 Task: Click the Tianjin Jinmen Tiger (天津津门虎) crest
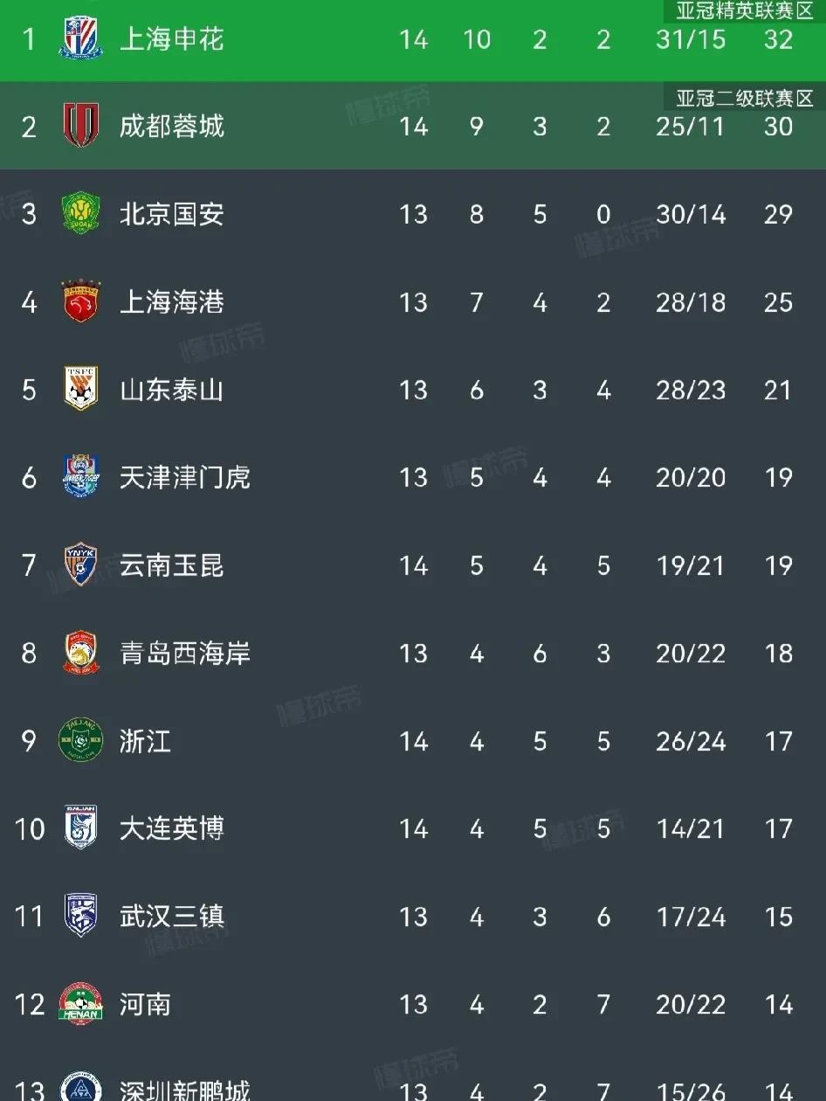point(80,477)
